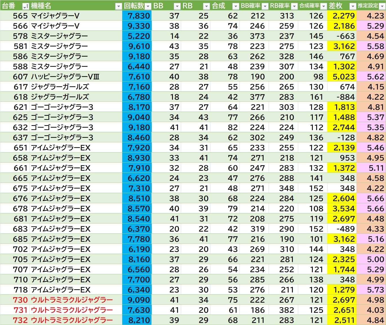This screenshot has height=325, width=386.
Task: Click 推定設定 value 5.29 in row 566
Action: tap(371, 26)
